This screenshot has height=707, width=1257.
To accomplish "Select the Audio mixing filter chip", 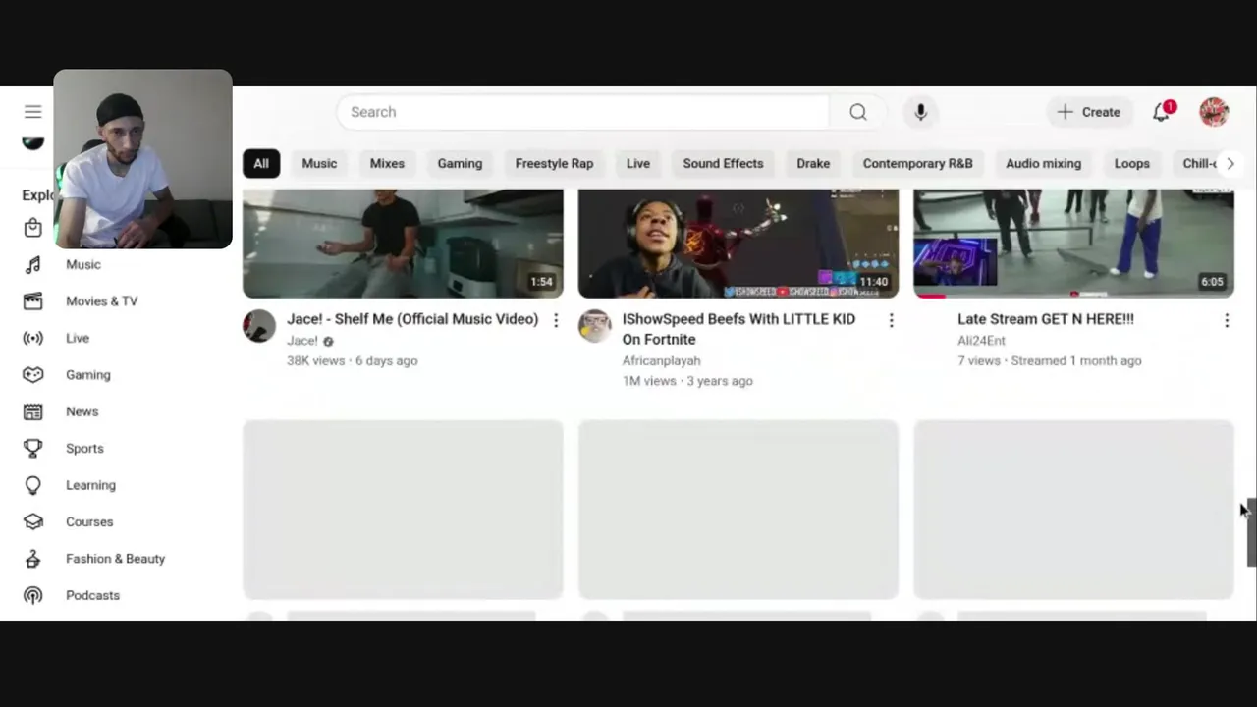I will coord(1043,163).
